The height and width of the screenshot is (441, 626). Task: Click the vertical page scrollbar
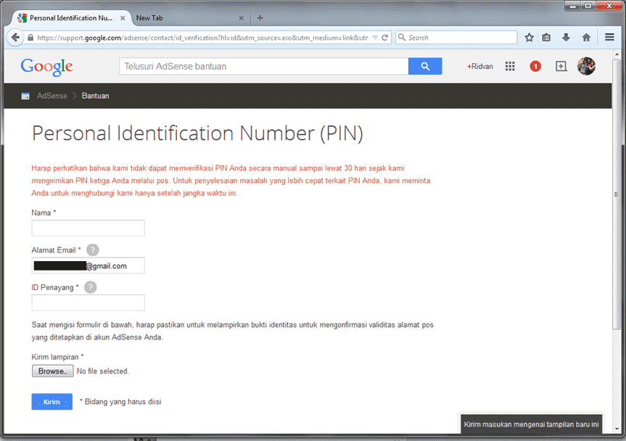point(617,194)
